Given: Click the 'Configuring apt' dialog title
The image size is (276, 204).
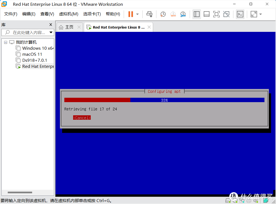Looking at the screenshot, I should point(164,91).
